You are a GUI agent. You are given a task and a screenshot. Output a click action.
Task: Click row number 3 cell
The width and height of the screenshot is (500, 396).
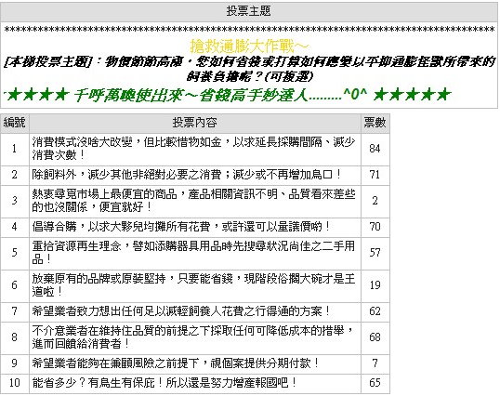[x=14, y=201]
